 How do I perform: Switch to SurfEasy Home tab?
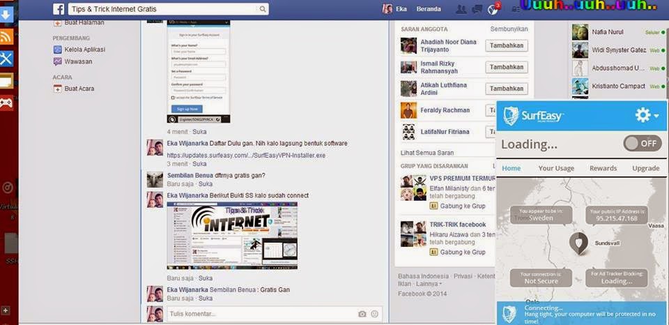(511, 168)
